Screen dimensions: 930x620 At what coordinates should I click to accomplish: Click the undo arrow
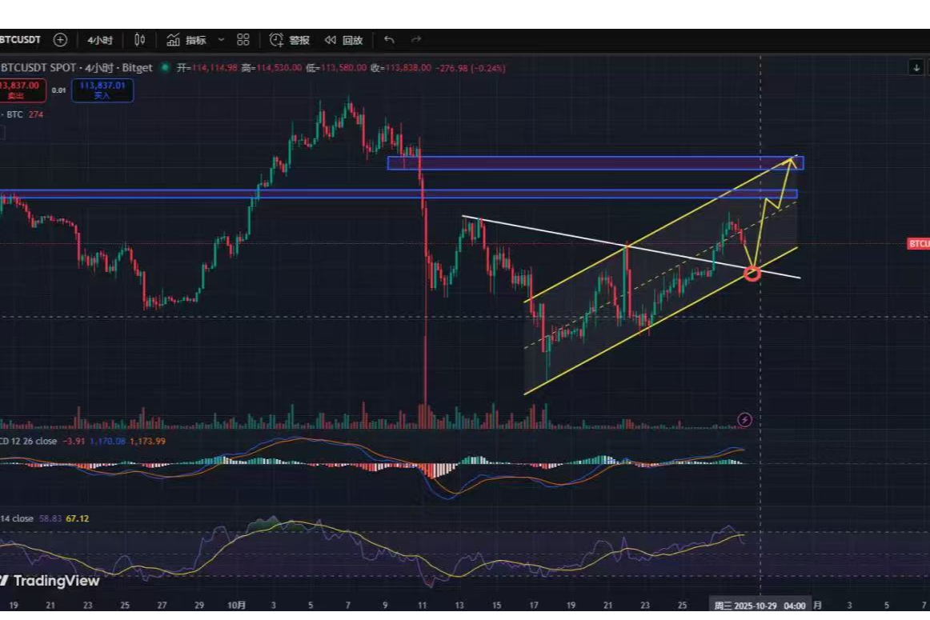click(x=390, y=40)
